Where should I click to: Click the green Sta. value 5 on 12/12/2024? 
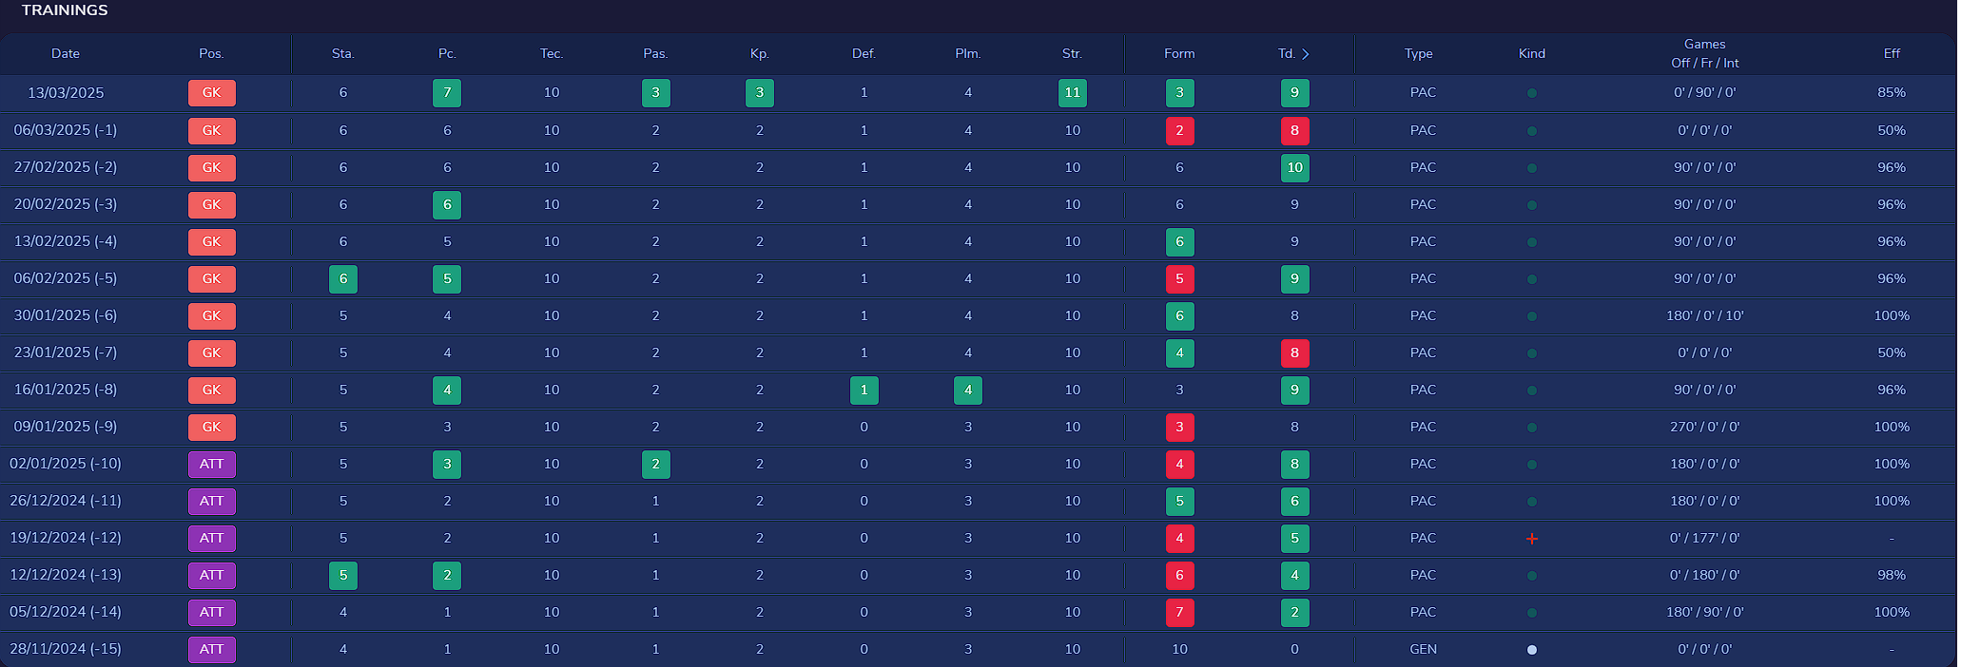[x=343, y=575]
